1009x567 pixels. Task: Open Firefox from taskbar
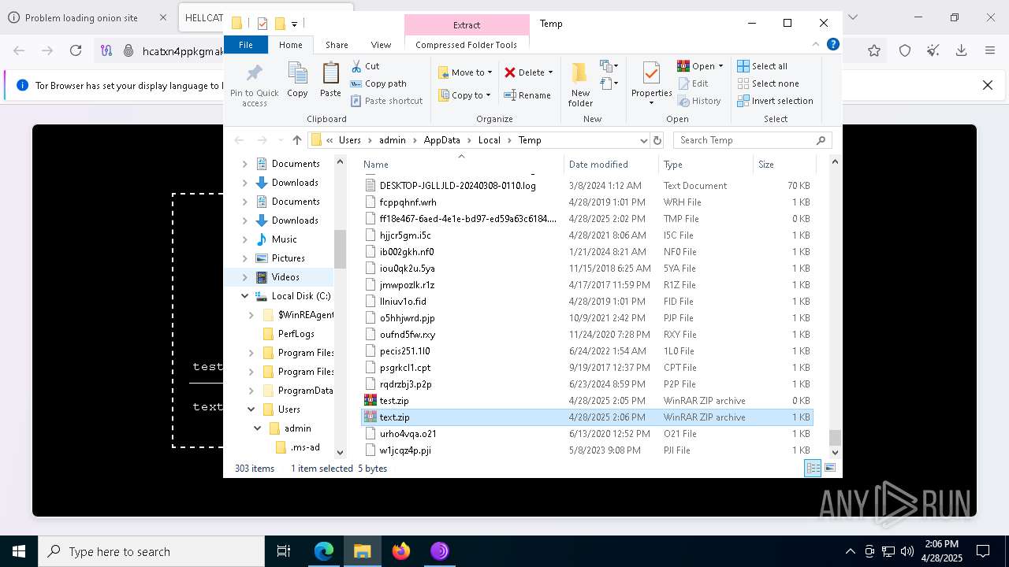pos(401,551)
